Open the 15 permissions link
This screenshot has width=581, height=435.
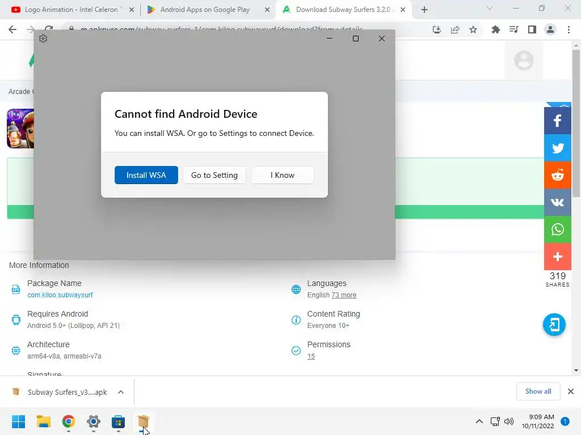coord(311,356)
